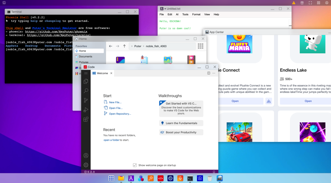Click the Accounts icon in Code sidebar
Viewport: 331px width, 183px height.
[x=86, y=155]
